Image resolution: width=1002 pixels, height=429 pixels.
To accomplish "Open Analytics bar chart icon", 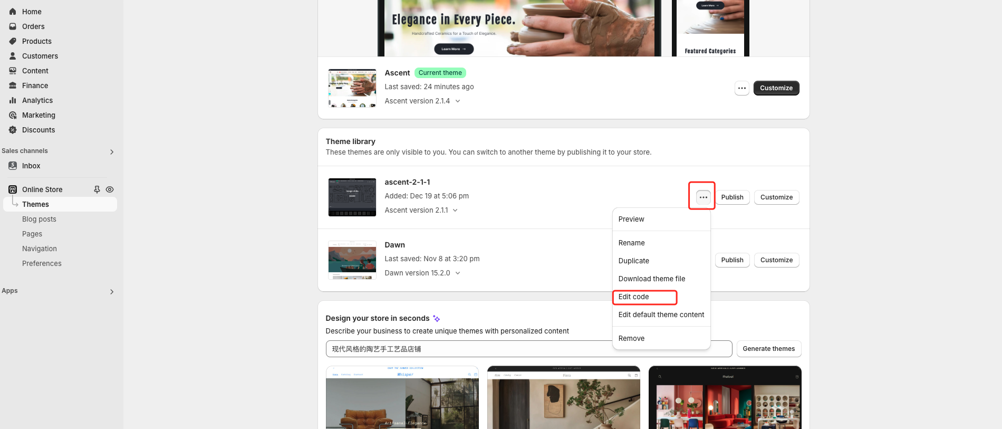I will 13,100.
